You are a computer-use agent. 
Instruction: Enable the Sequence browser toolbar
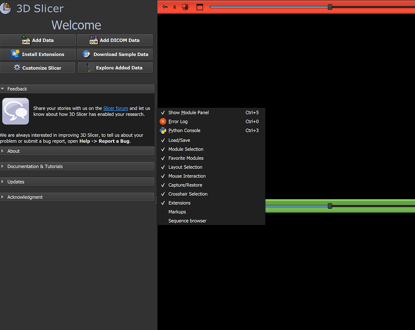[x=187, y=221]
